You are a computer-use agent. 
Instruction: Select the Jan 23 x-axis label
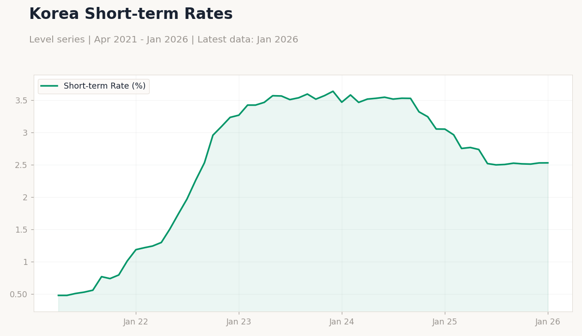pos(239,322)
